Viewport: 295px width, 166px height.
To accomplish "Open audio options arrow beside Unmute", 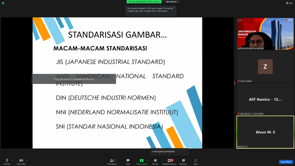I will [x=12, y=160].
